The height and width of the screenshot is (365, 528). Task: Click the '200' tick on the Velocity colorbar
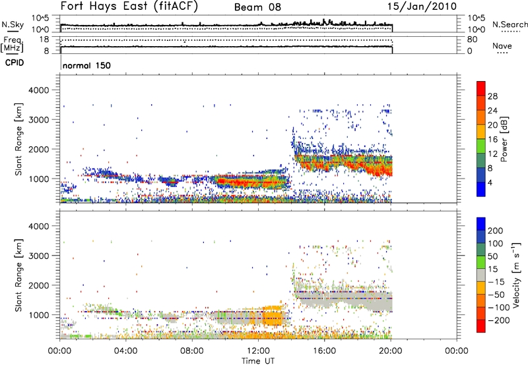[496, 231]
